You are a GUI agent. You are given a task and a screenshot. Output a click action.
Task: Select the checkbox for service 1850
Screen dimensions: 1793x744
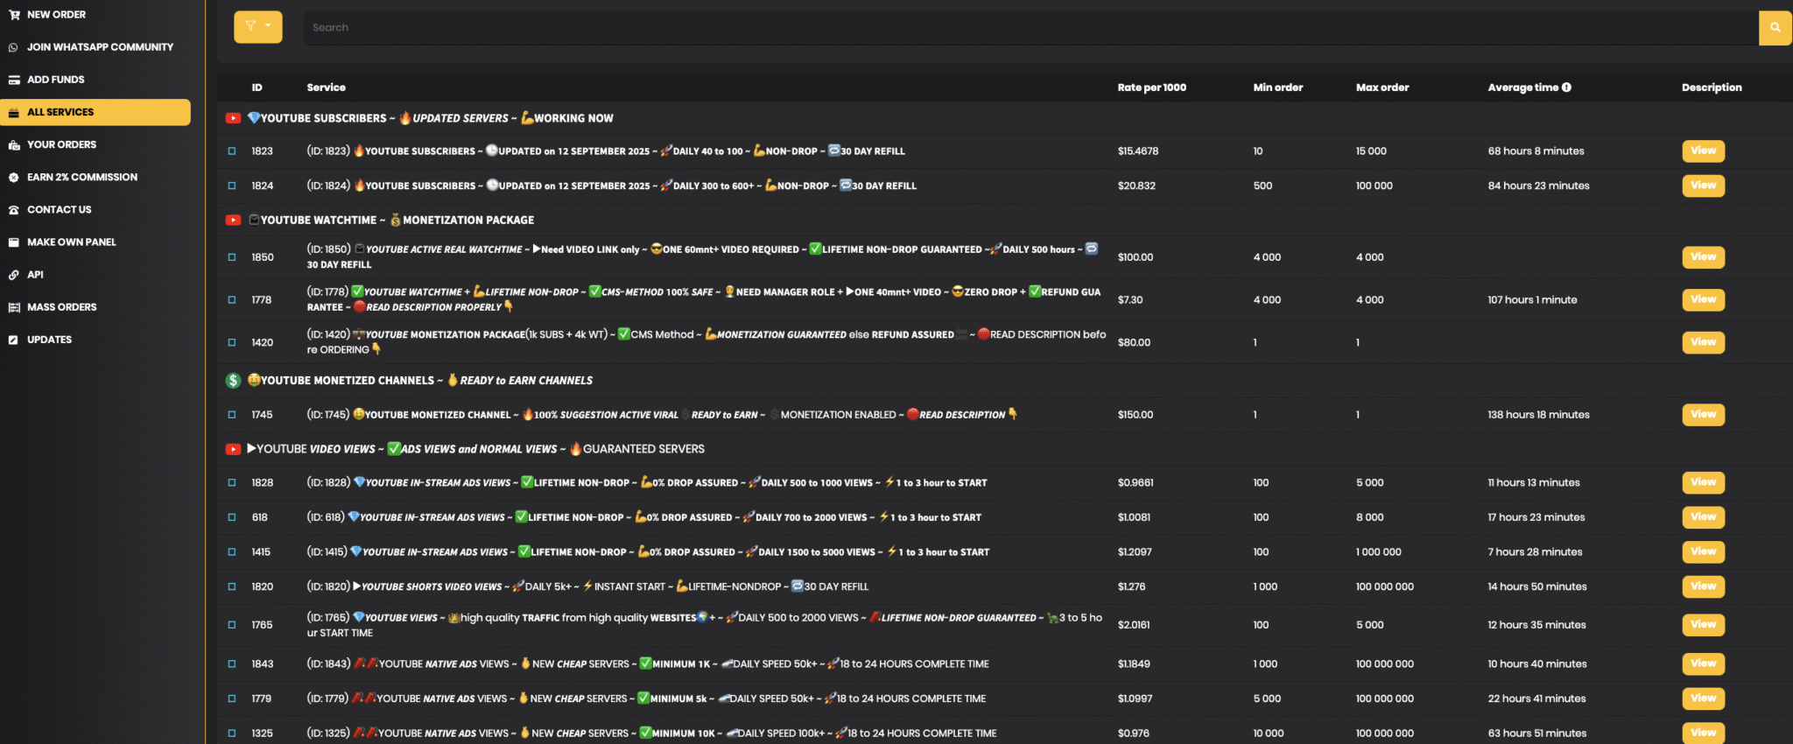coord(232,257)
